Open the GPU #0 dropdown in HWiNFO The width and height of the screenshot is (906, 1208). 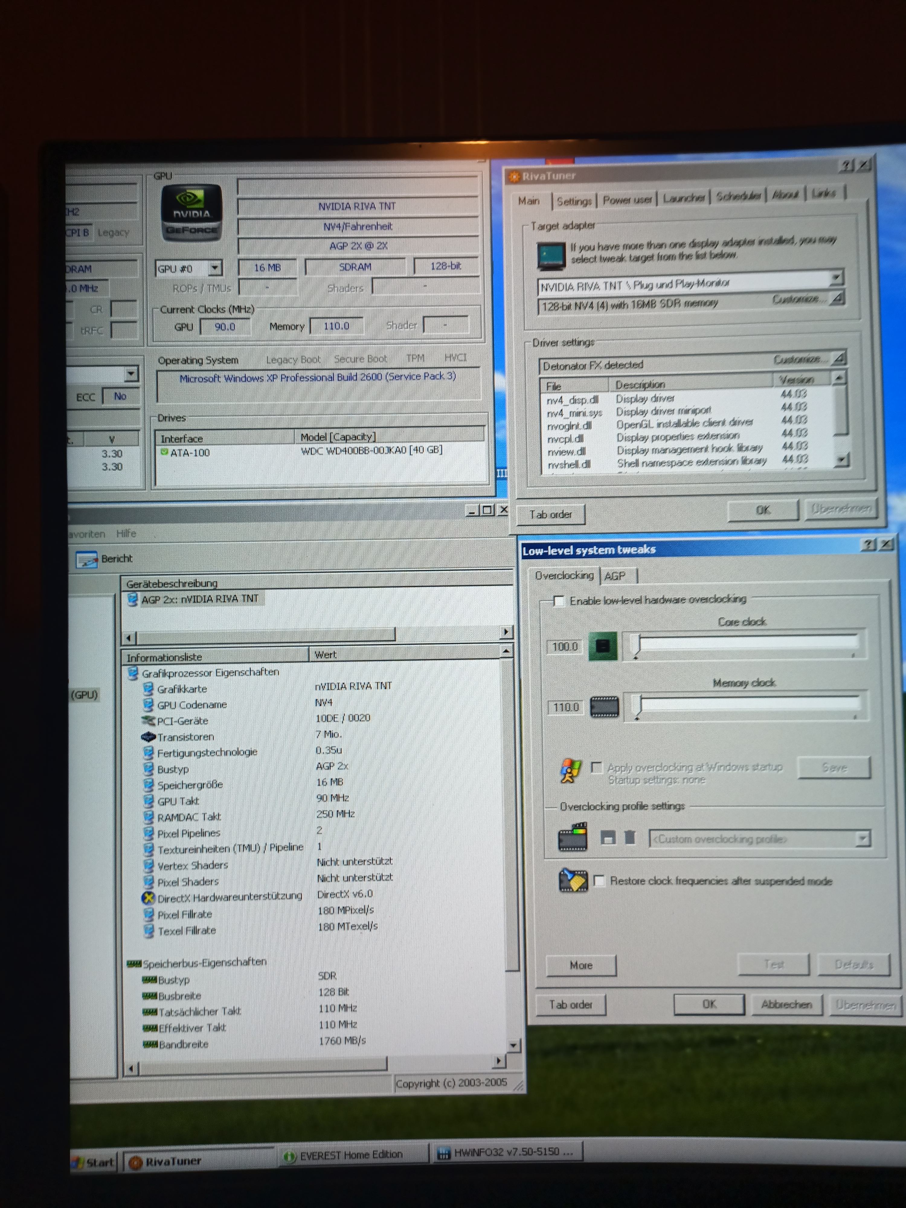[215, 268]
